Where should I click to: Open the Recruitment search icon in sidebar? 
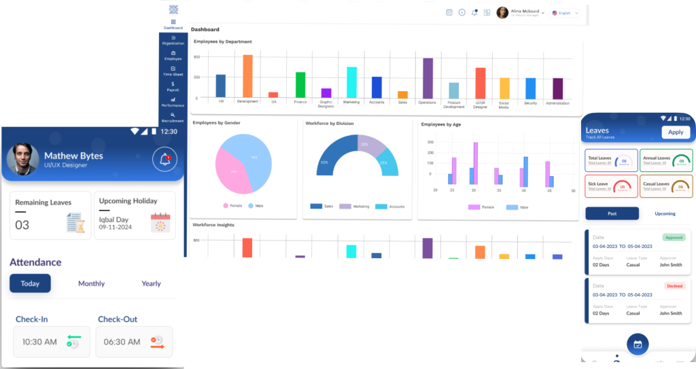click(x=173, y=115)
